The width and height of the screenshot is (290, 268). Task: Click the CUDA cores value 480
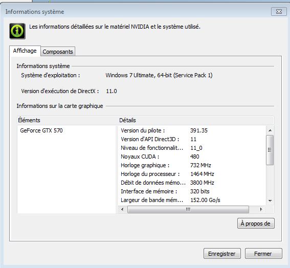(x=195, y=157)
